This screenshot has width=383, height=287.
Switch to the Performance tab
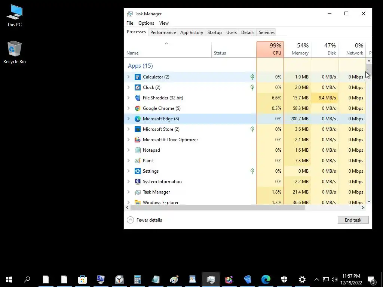(x=163, y=33)
